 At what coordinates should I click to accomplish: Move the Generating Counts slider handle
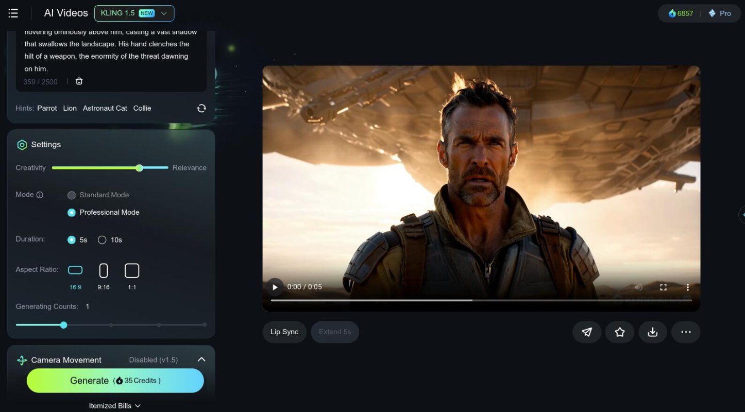(63, 325)
